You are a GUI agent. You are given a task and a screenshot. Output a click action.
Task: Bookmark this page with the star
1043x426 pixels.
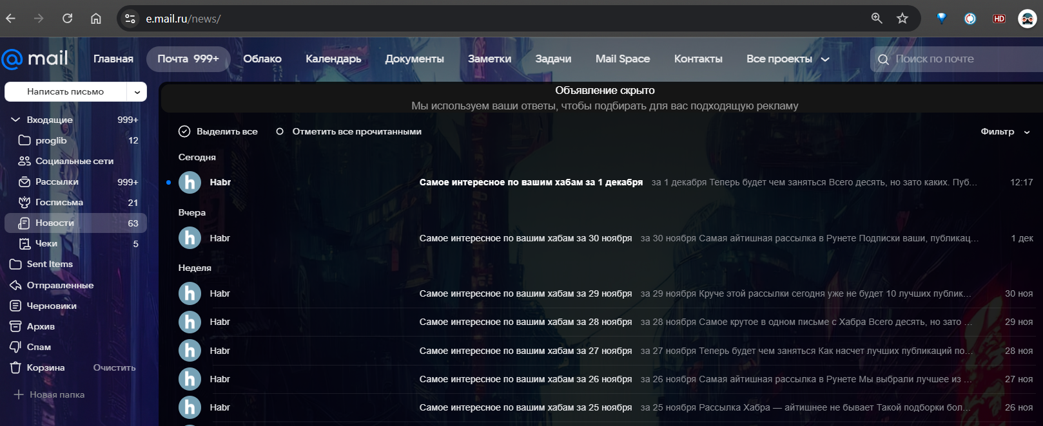[x=902, y=19]
